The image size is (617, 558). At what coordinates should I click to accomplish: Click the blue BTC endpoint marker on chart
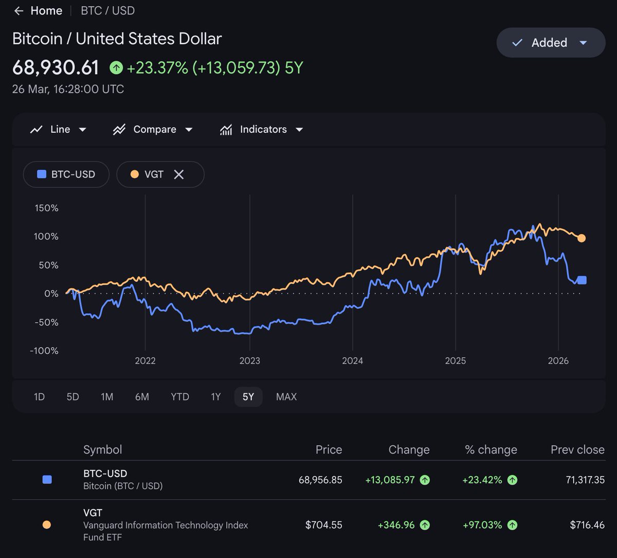click(582, 280)
